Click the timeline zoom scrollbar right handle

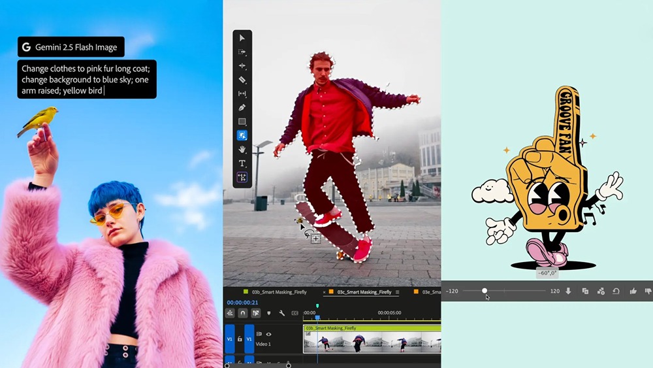tap(288, 365)
